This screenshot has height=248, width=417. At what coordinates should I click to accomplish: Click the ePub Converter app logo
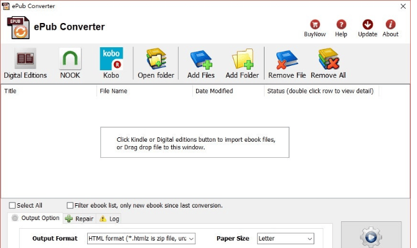pyautogui.click(x=18, y=27)
